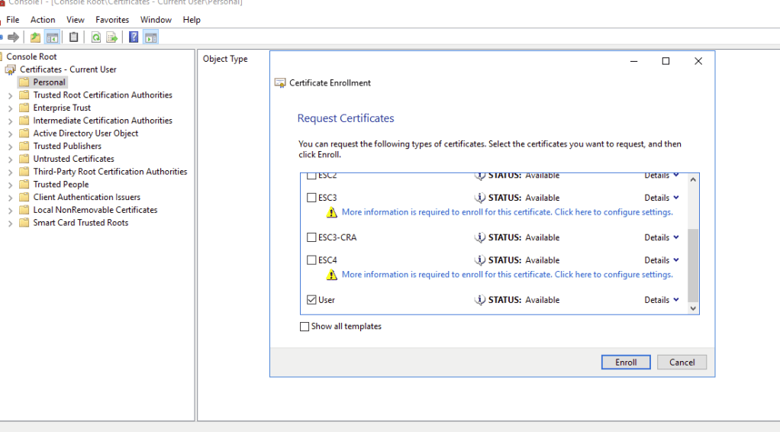
Task: Tick the ESC3-CRA template checkbox
Action: tap(311, 237)
